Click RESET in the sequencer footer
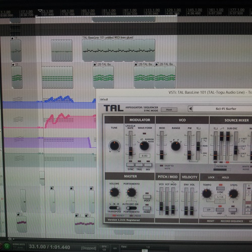This screenshot has width=252, height=252. click(x=211, y=221)
